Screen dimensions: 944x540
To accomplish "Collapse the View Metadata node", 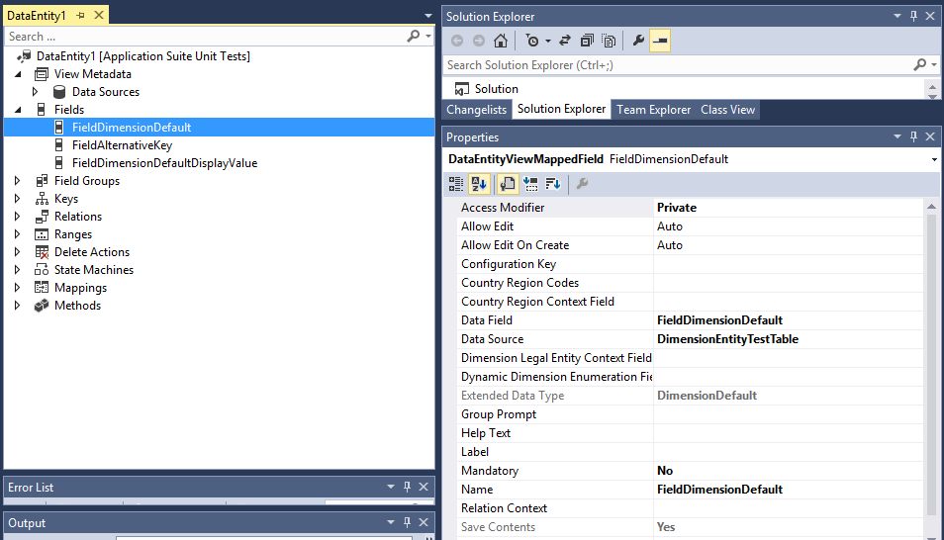I will tap(18, 74).
